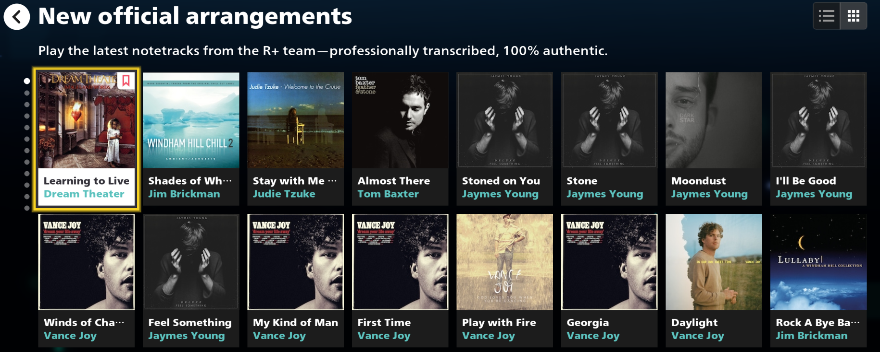Go back using the arrow button

pyautogui.click(x=17, y=17)
